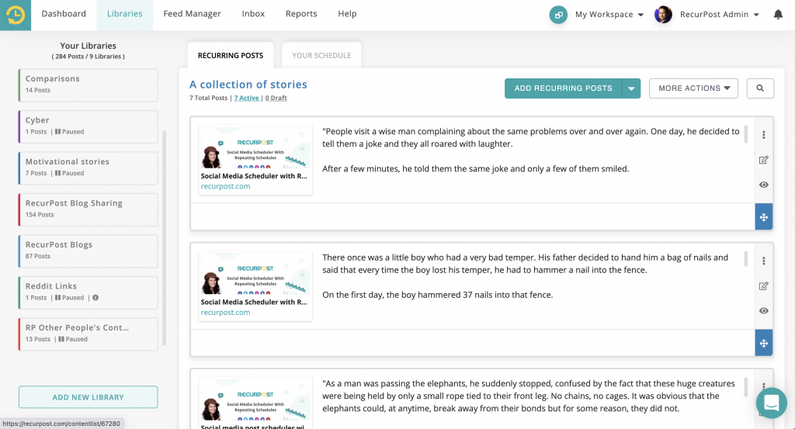Open recurpost.com link in bad temper post
Image resolution: width=795 pixels, height=429 pixels.
click(225, 313)
